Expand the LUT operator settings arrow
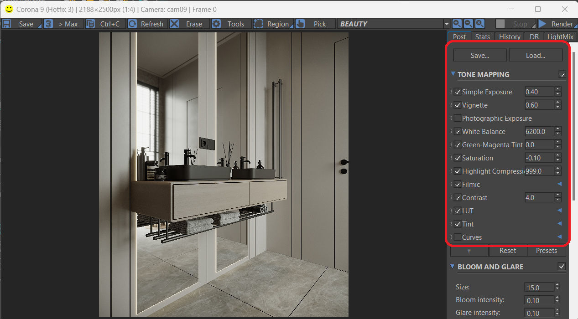The height and width of the screenshot is (319, 578). coord(559,211)
